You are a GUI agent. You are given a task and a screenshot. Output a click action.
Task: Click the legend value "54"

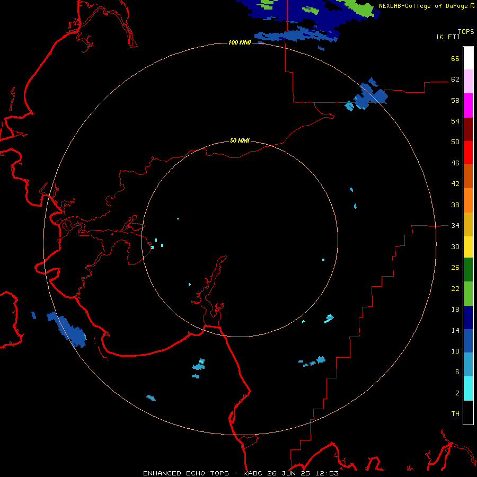tap(455, 121)
